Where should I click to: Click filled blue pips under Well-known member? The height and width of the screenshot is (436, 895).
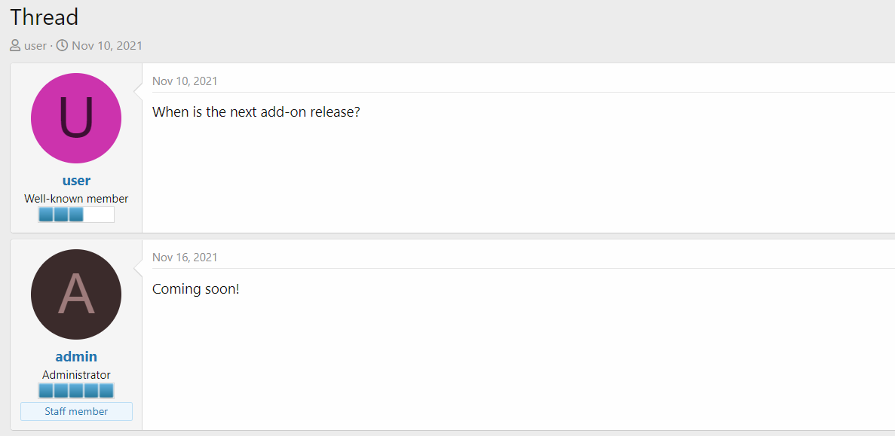click(x=61, y=215)
